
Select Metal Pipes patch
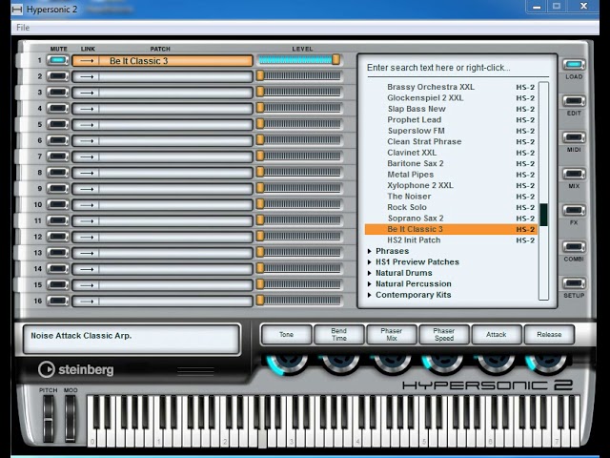451,175
